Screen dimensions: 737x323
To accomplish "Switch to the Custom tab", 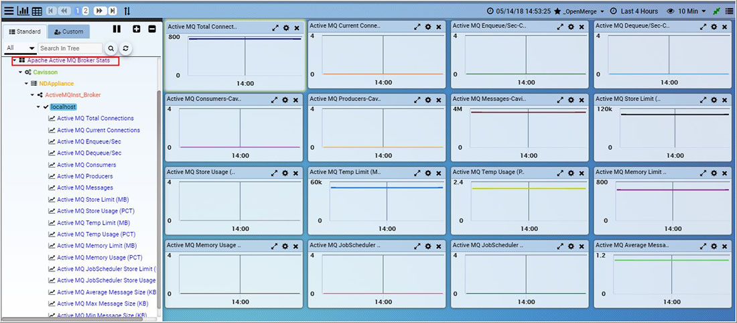I will (69, 31).
